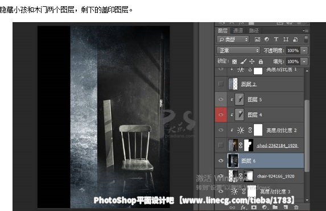326x211 pixels.
Task: Switch to the 通道 tab
Action: click(238, 31)
